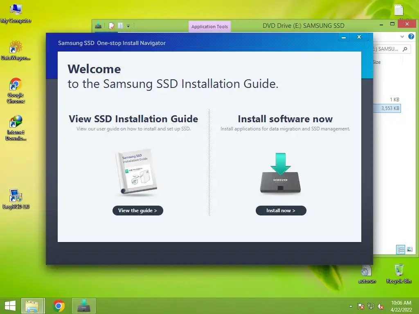The height and width of the screenshot is (314, 419).
Task: Minimize the DVD Drive Explorer window
Action: pos(381,24)
